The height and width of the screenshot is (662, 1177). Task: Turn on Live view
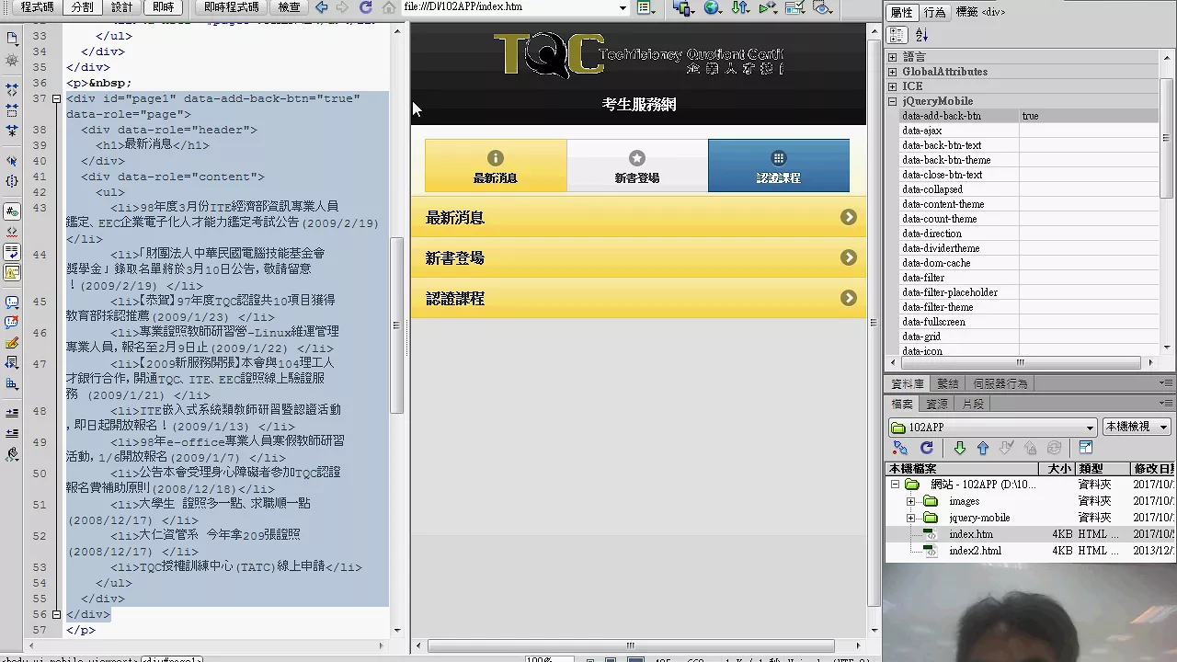click(164, 6)
